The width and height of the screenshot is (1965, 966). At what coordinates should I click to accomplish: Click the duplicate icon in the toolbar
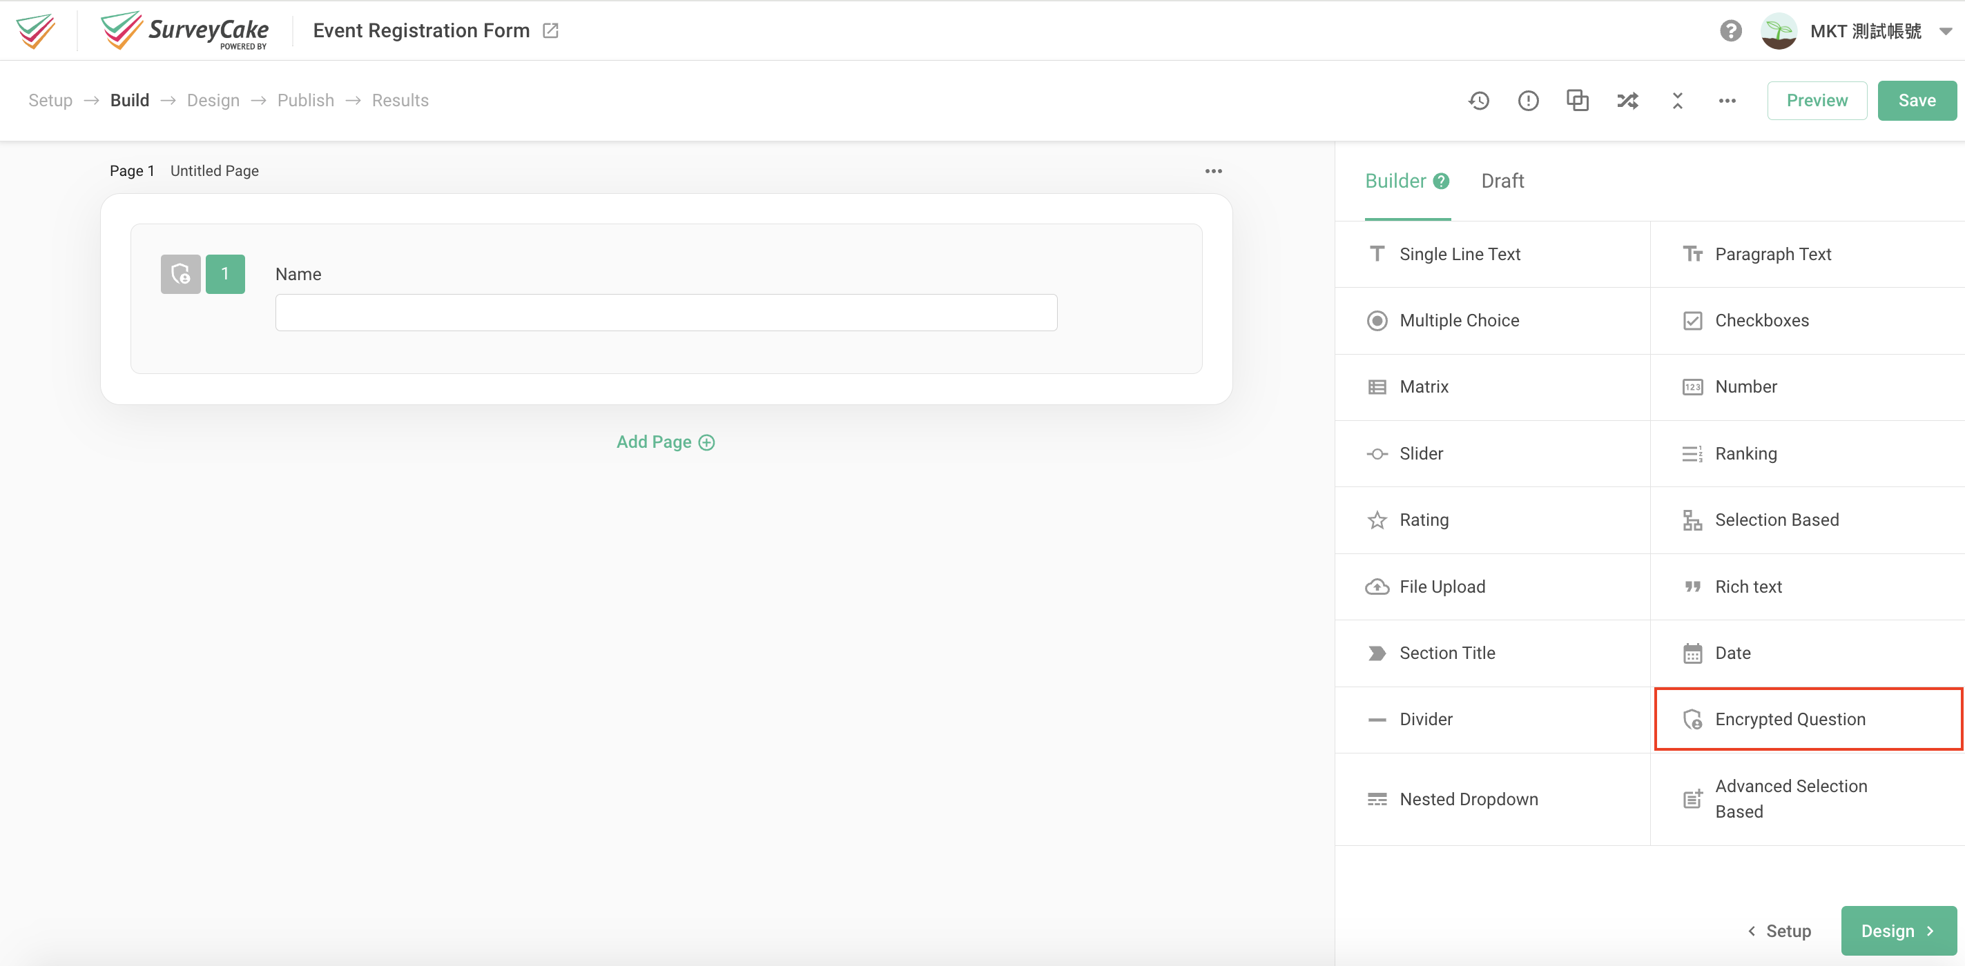pos(1577,100)
